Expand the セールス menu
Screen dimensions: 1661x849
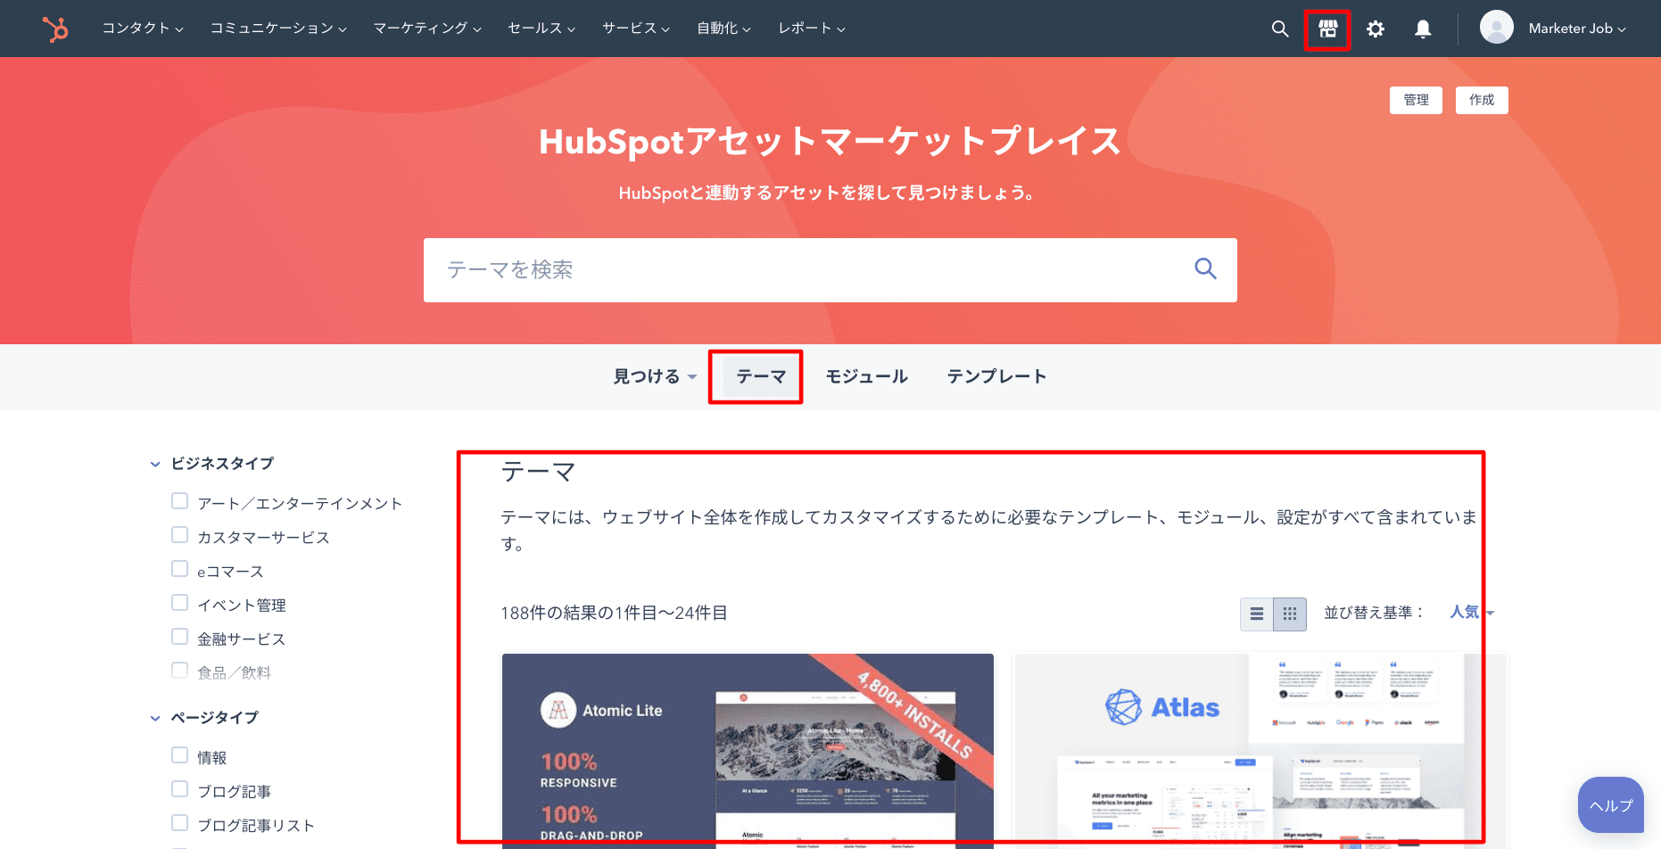541,29
